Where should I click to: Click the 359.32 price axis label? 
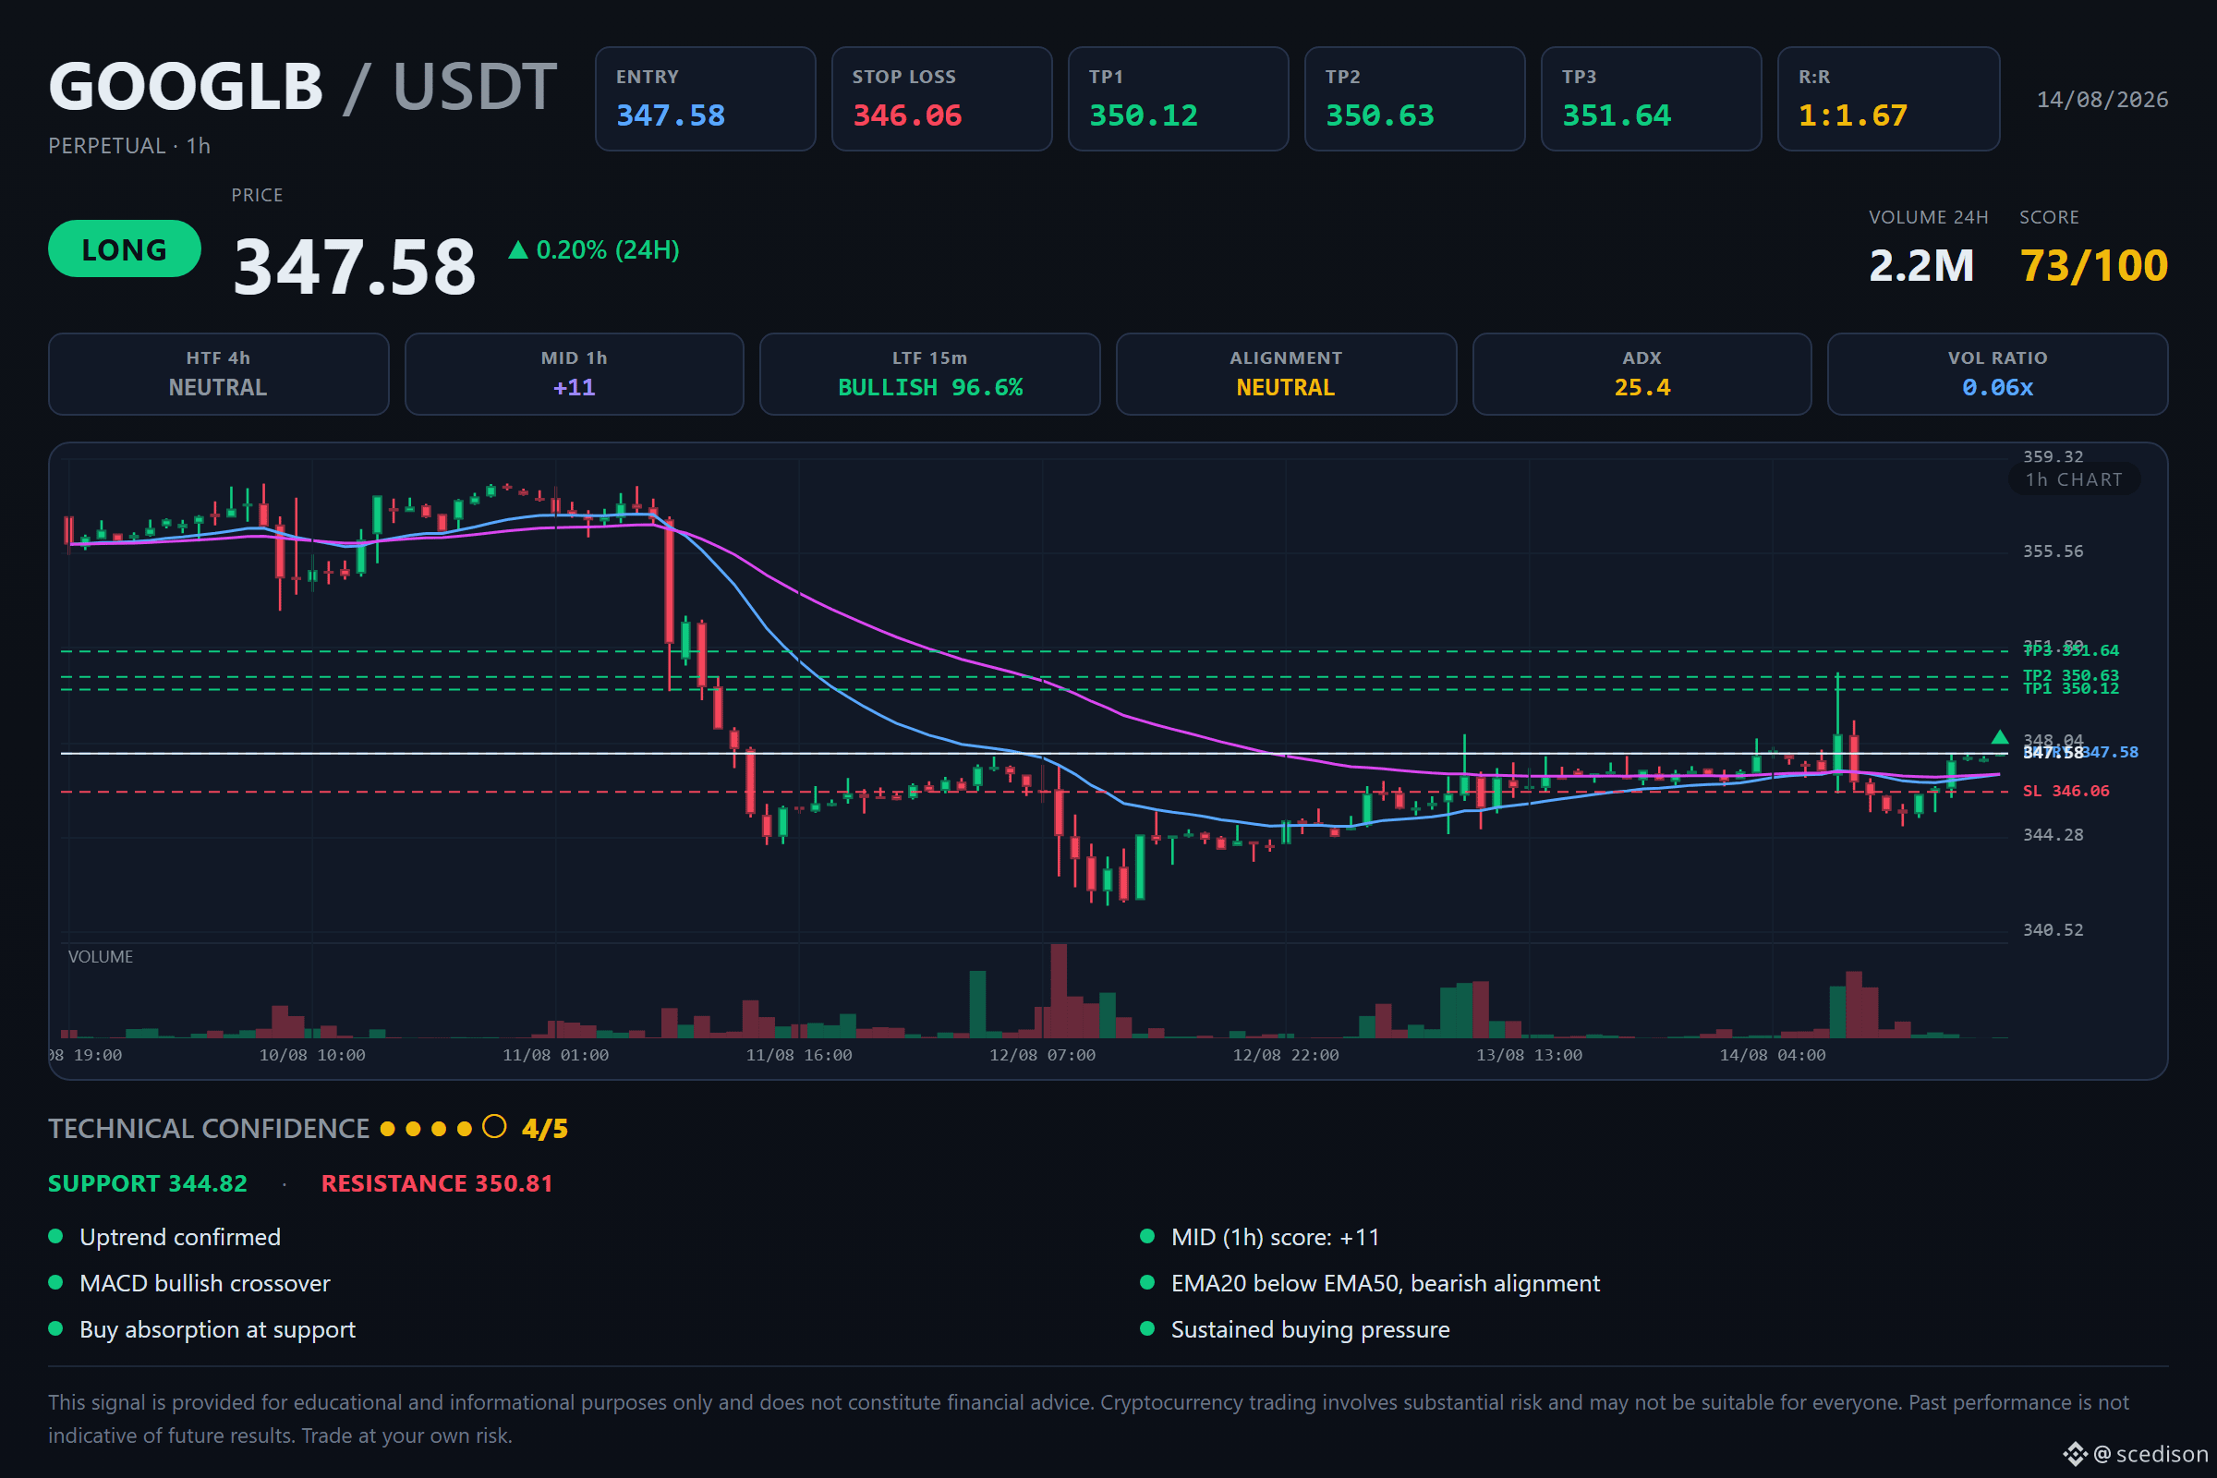(2053, 456)
